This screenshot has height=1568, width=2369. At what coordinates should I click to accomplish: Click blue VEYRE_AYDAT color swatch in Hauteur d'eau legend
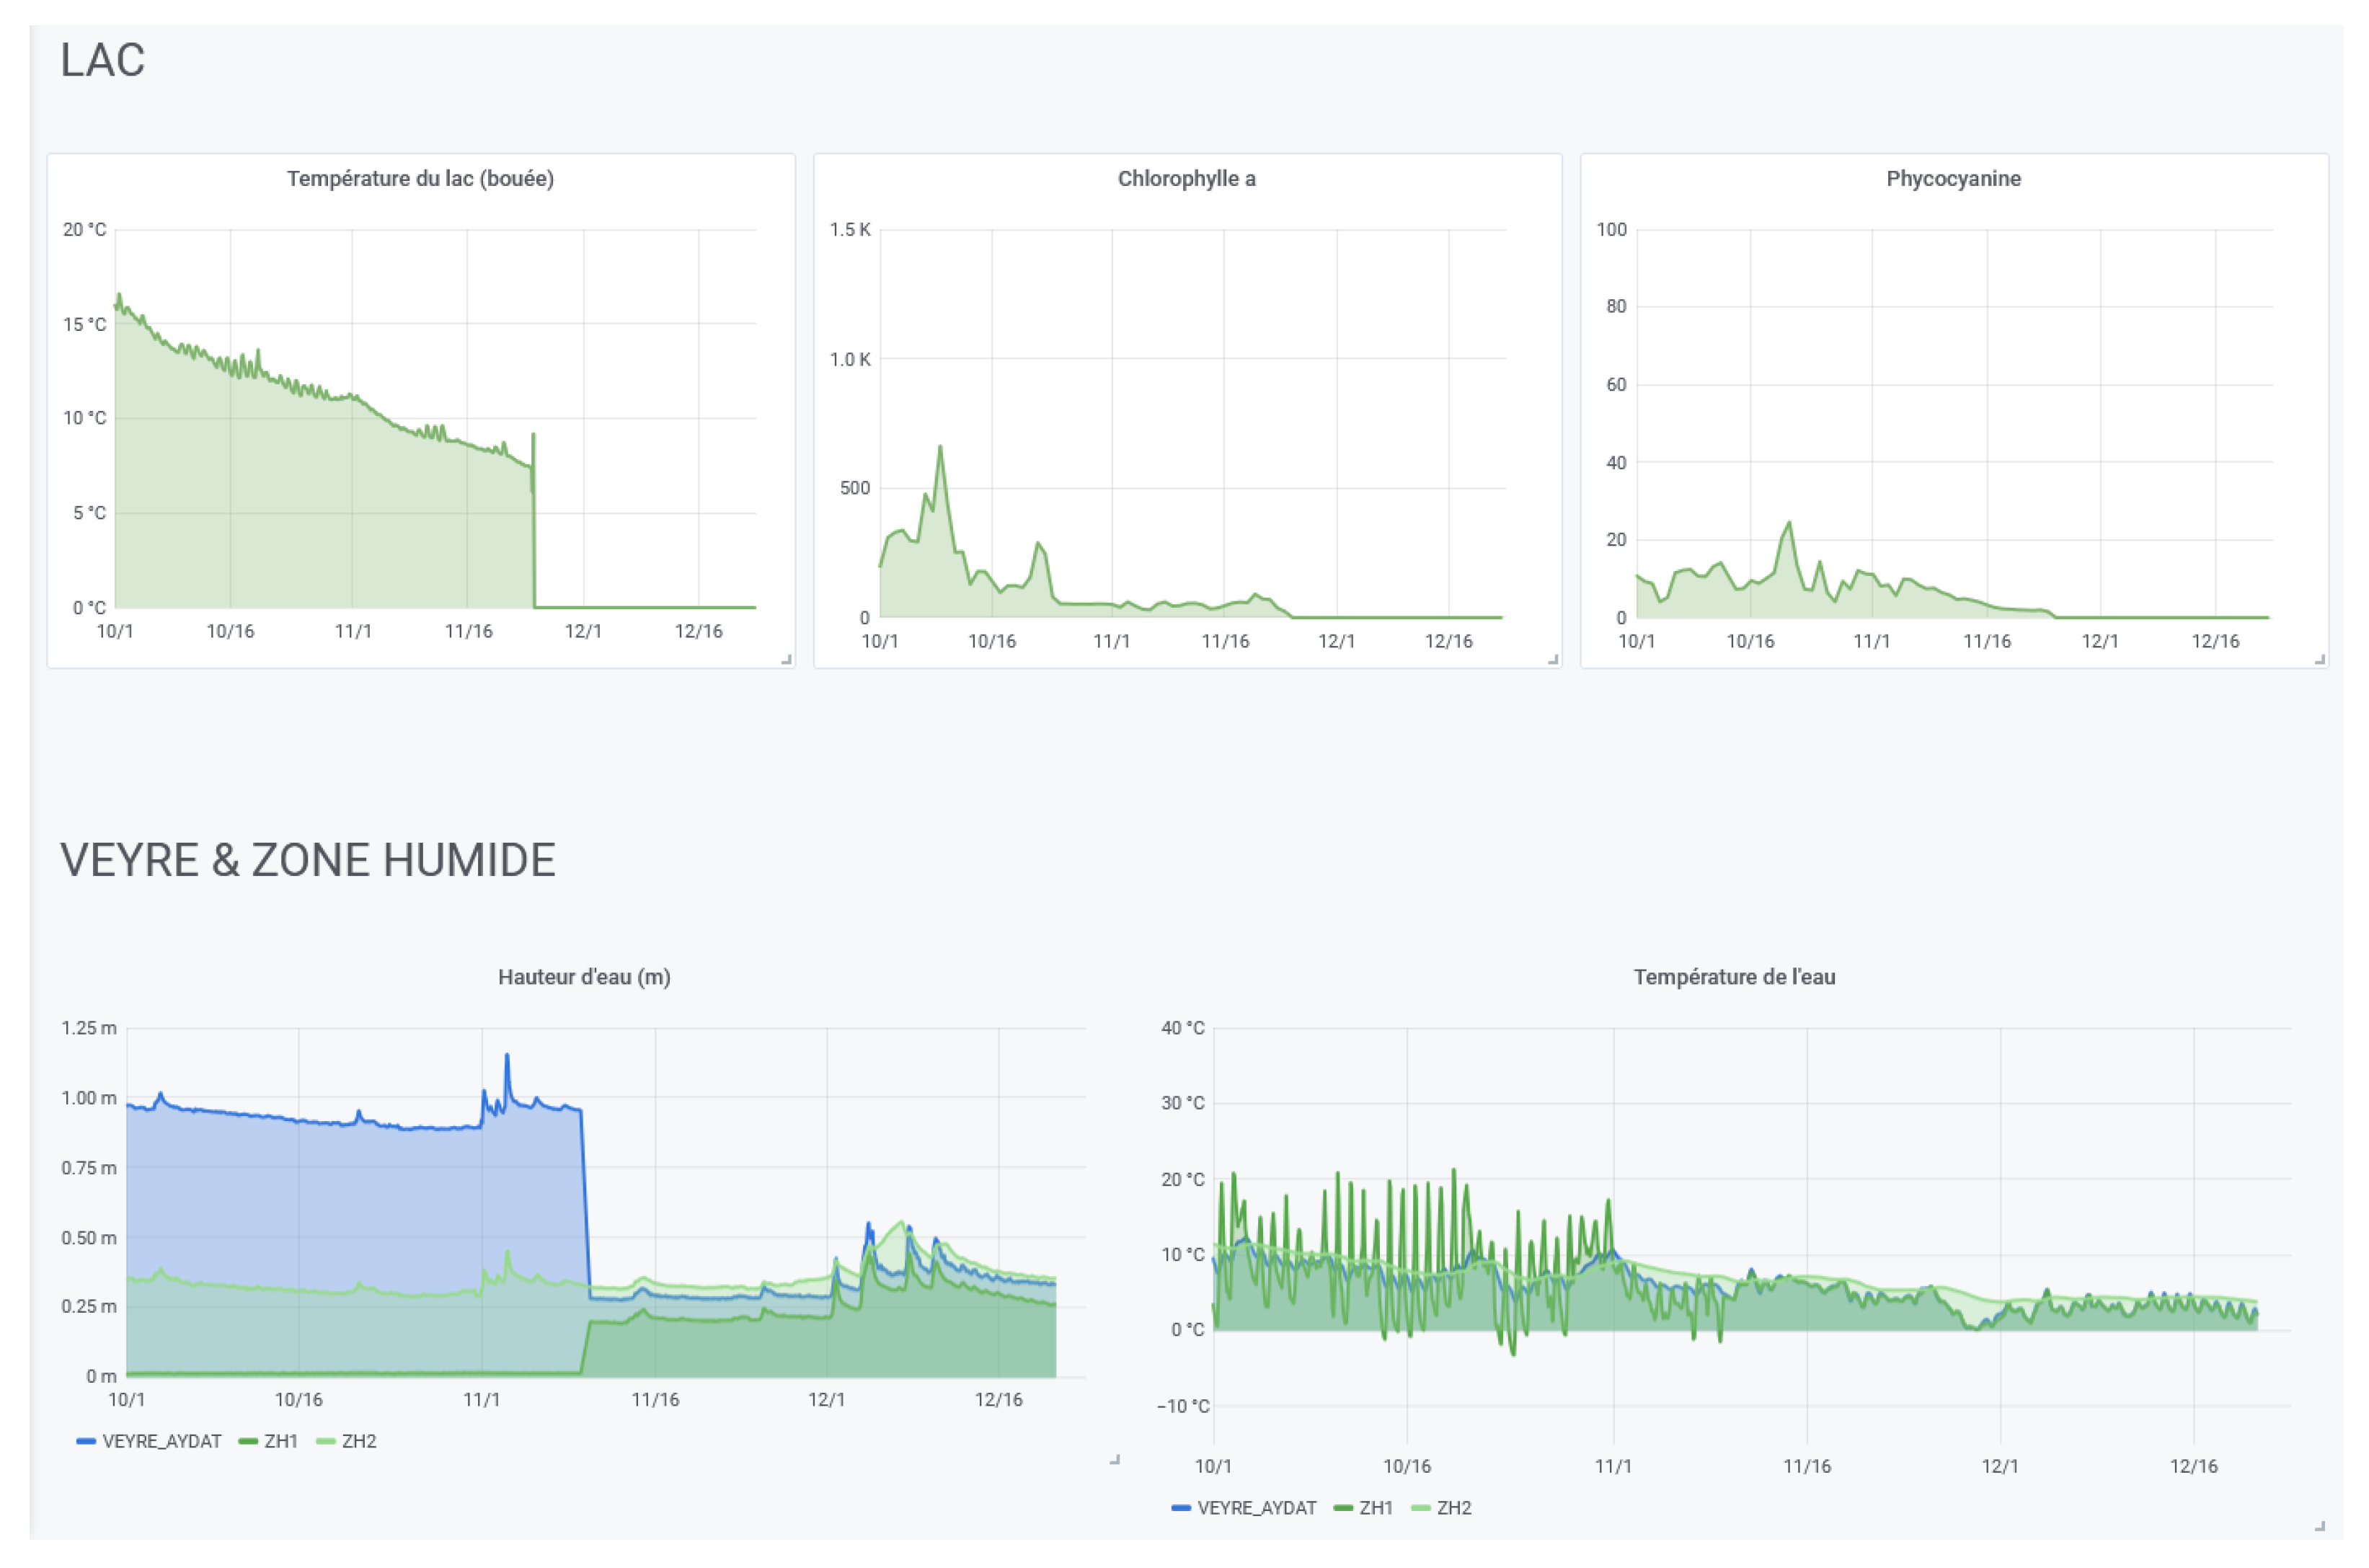coord(86,1441)
